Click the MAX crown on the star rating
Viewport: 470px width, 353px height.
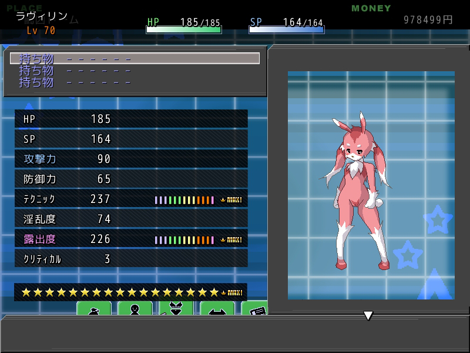pyautogui.click(x=231, y=292)
